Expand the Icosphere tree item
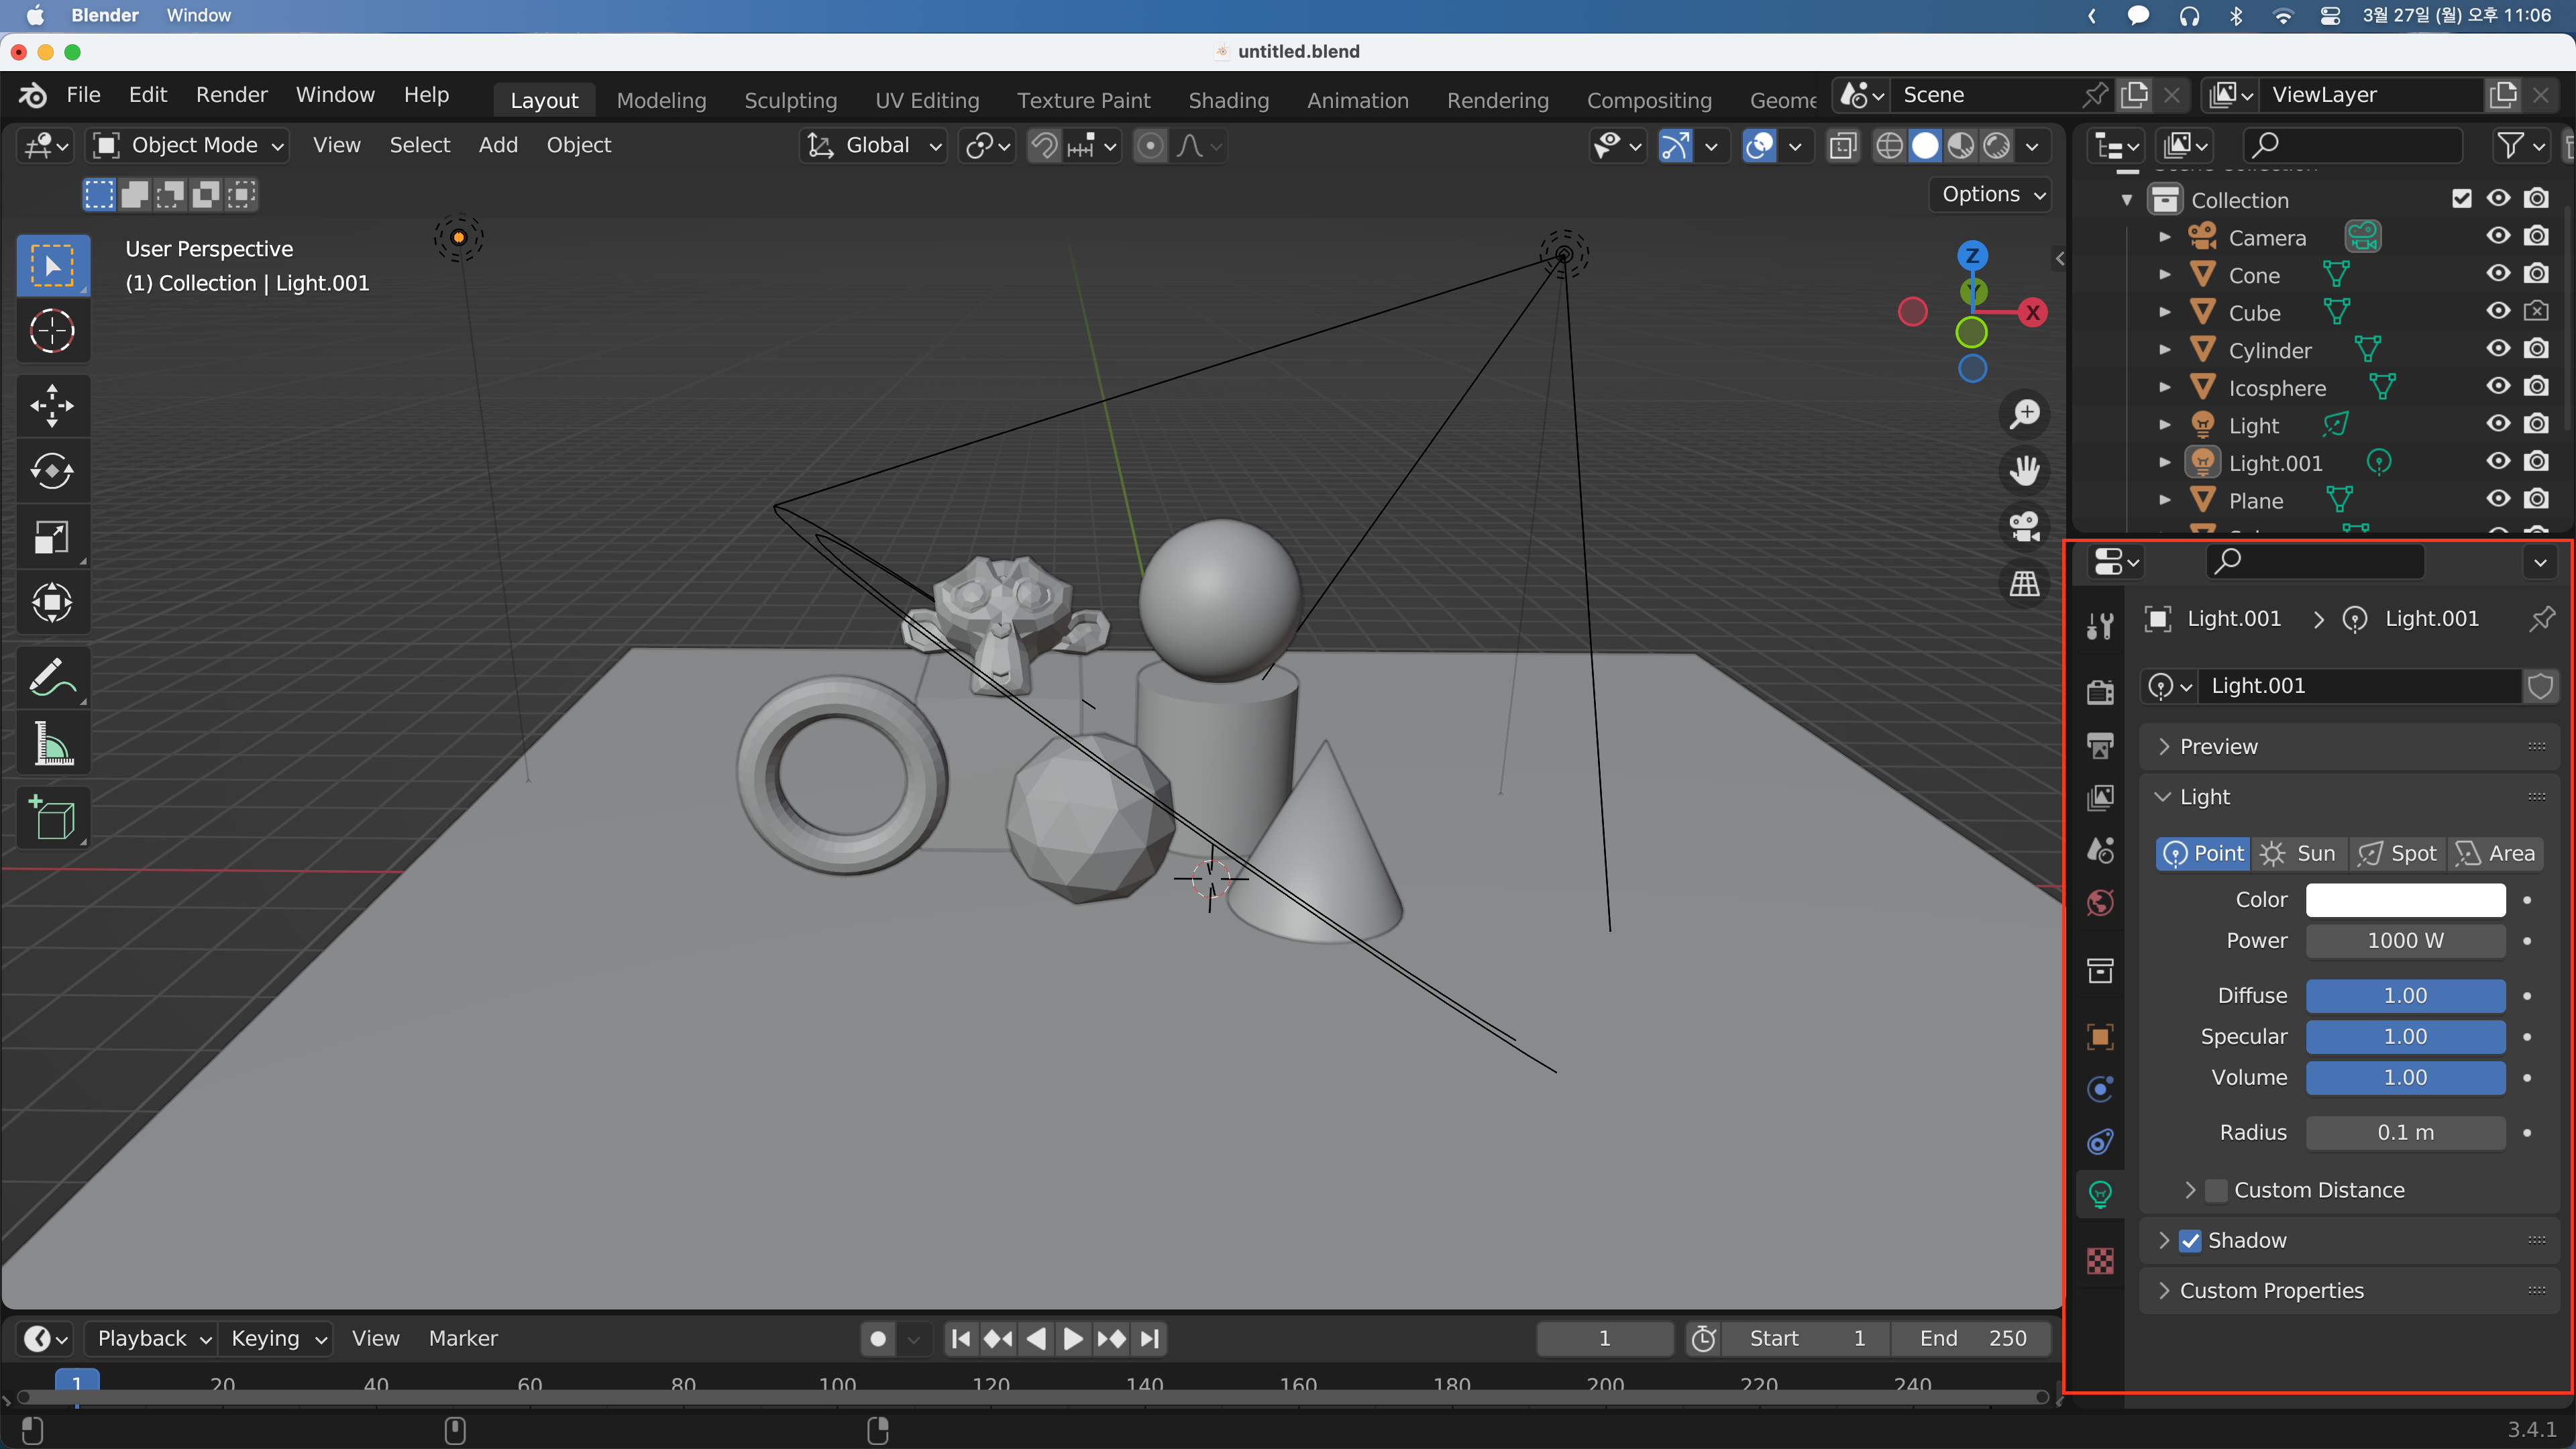The image size is (2576, 1449). pos(2164,387)
